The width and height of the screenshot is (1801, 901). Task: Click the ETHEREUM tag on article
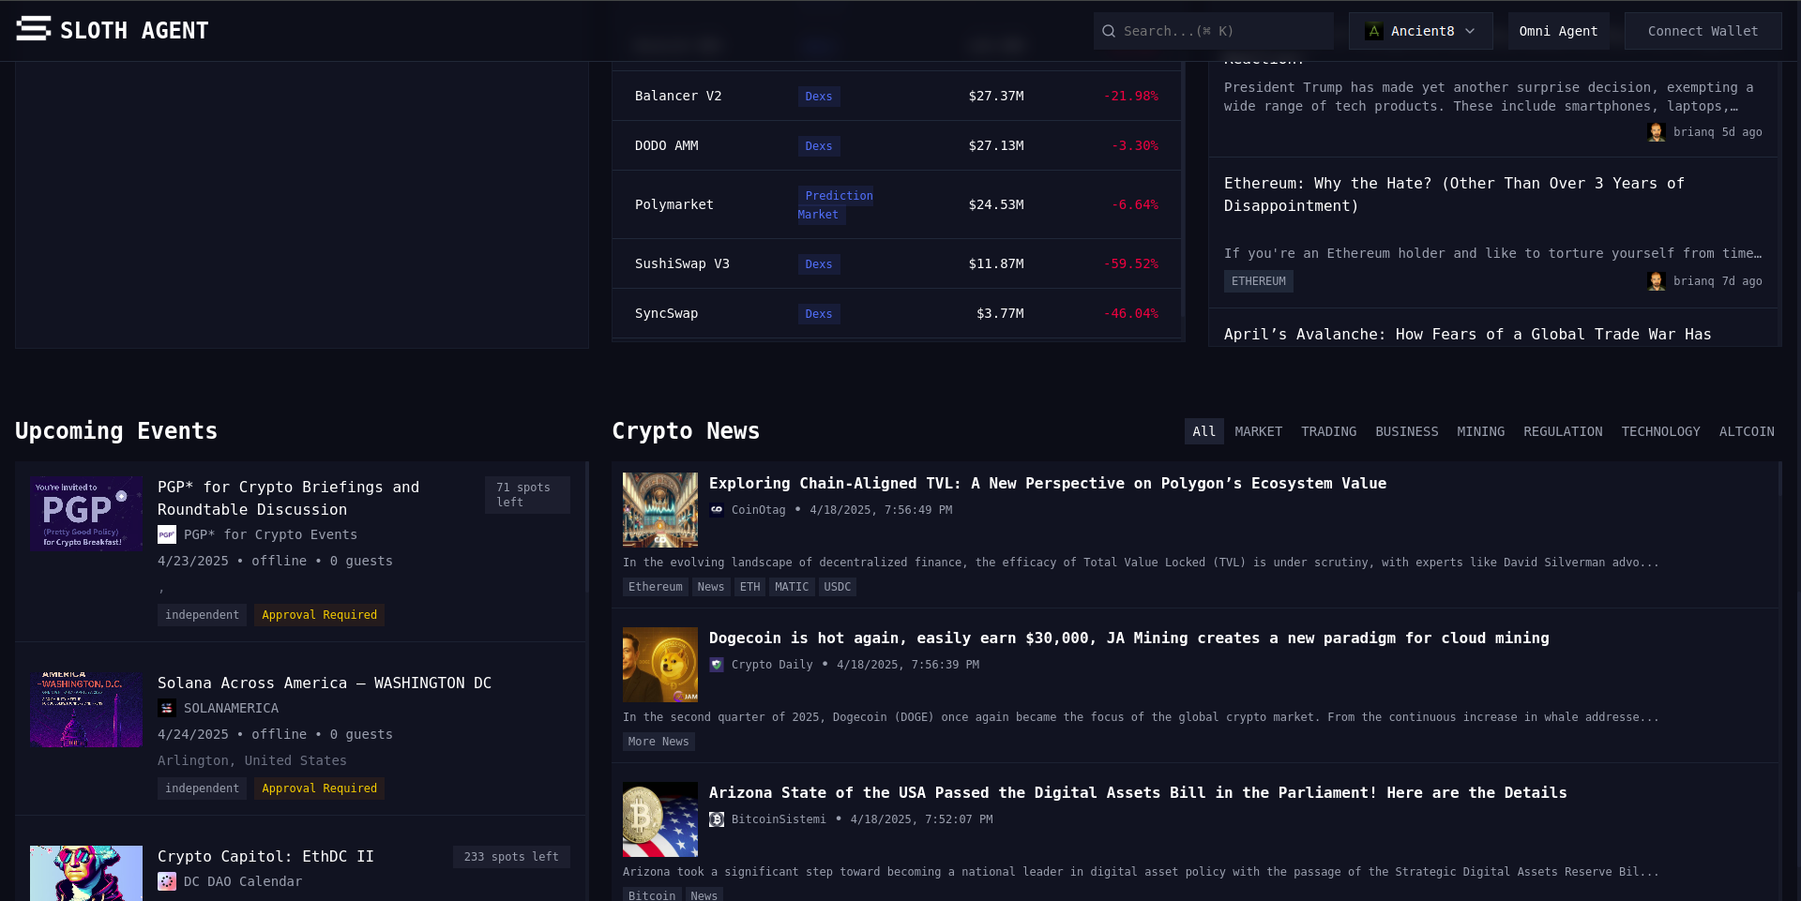pyautogui.click(x=1259, y=281)
